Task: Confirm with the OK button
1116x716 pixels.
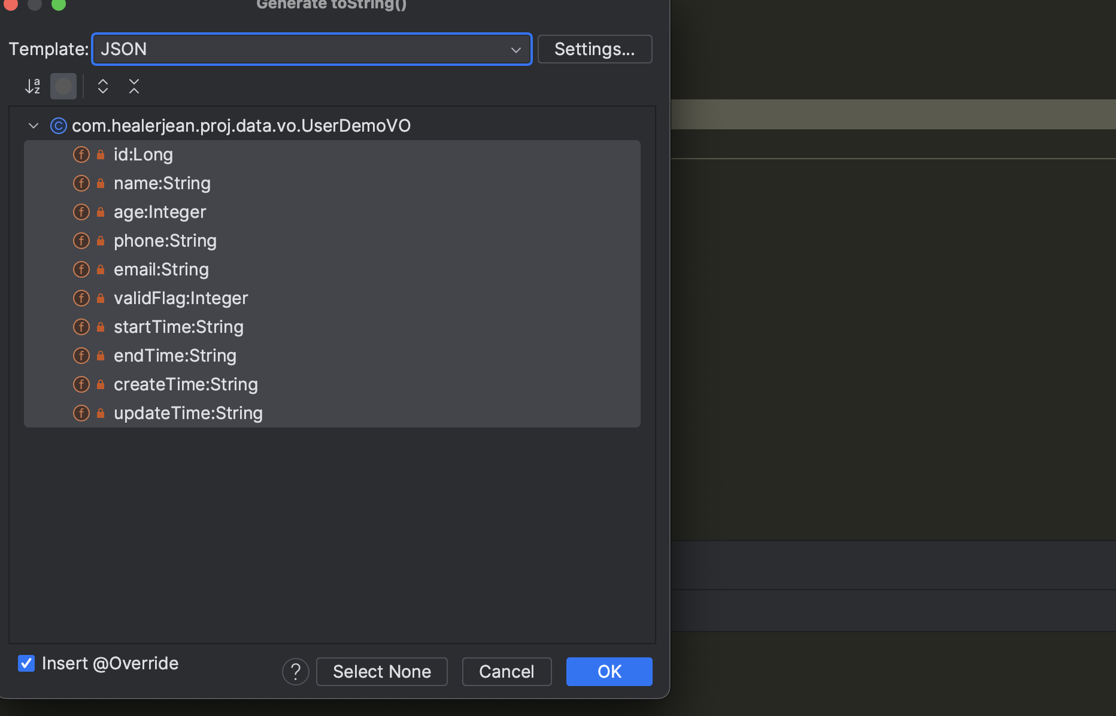Action: click(x=609, y=672)
